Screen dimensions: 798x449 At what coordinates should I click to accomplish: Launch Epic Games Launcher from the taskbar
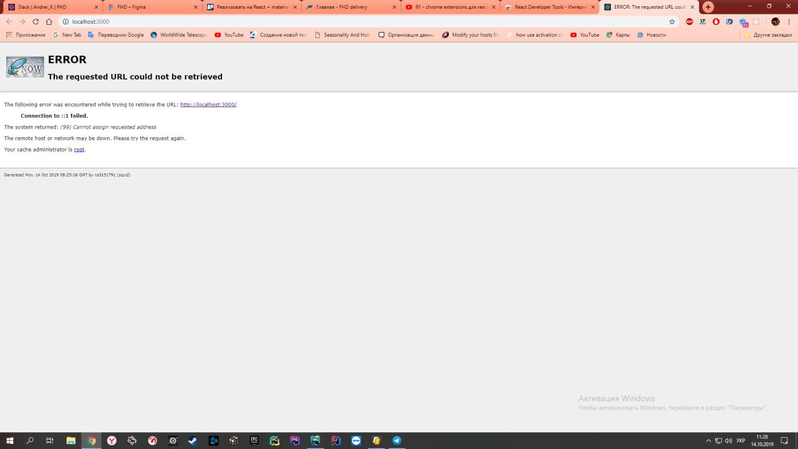[254, 440]
